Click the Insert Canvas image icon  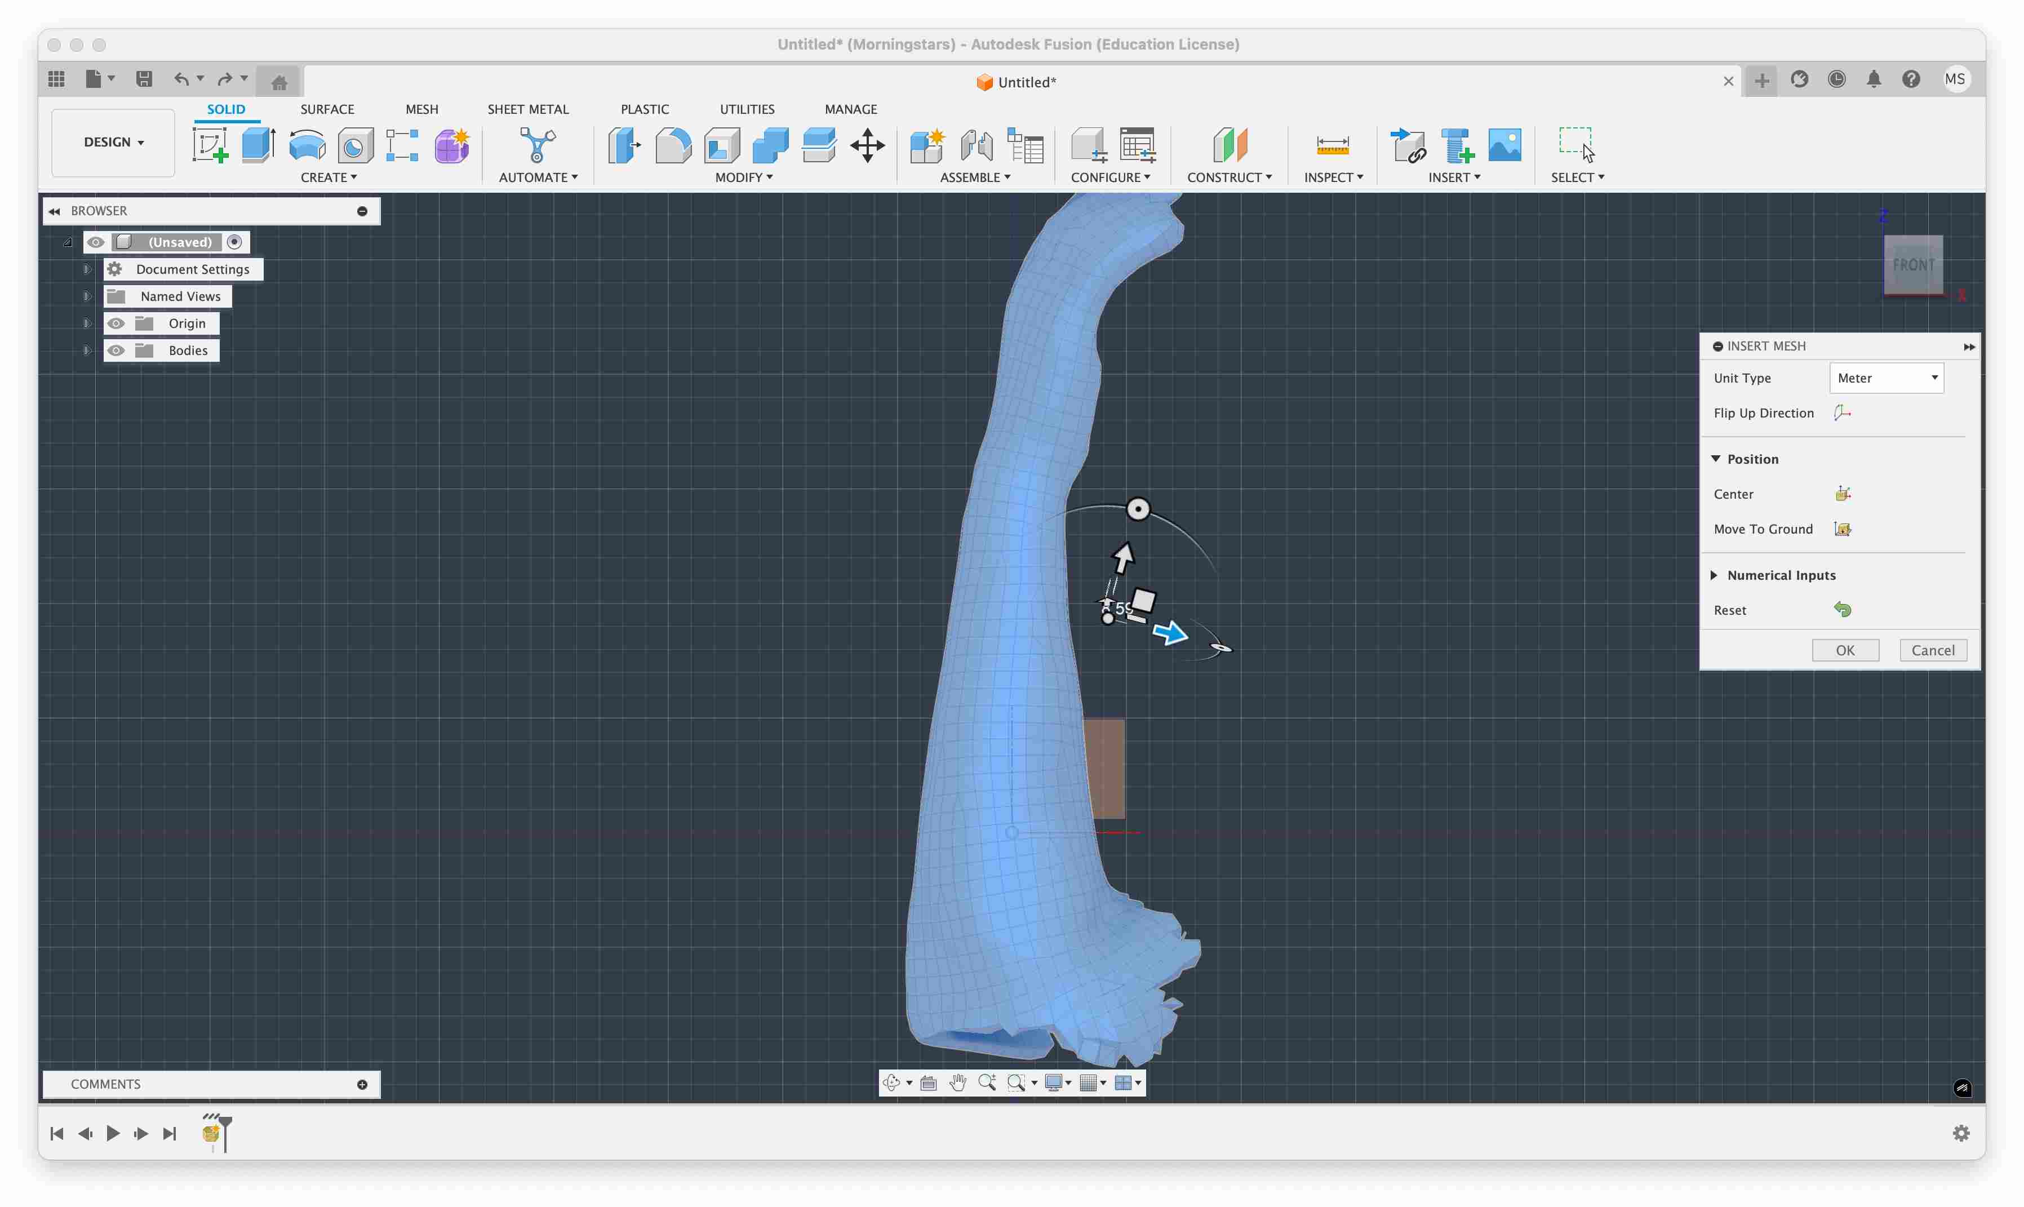[1505, 145]
